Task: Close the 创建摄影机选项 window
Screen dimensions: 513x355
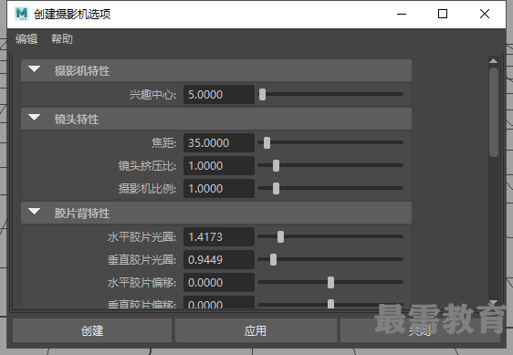Action: point(485,14)
